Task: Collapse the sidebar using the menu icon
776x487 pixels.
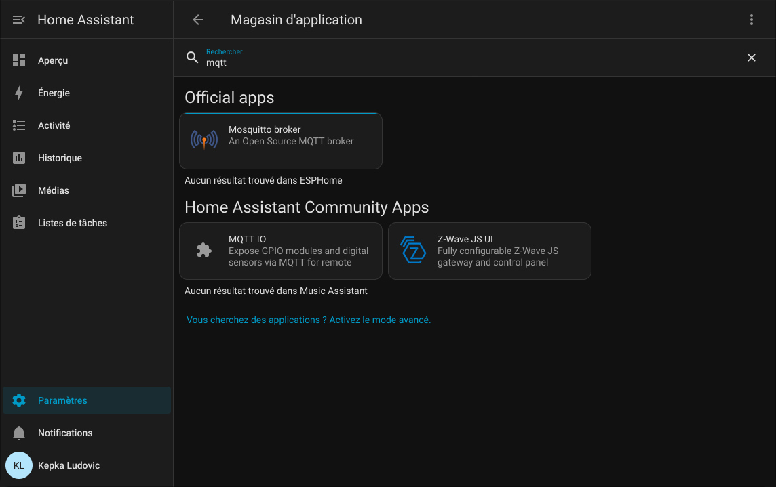Action: click(x=19, y=20)
